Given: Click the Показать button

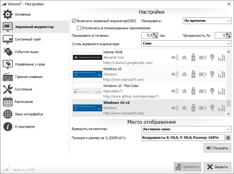Looking at the screenshot, I should [x=217, y=148].
